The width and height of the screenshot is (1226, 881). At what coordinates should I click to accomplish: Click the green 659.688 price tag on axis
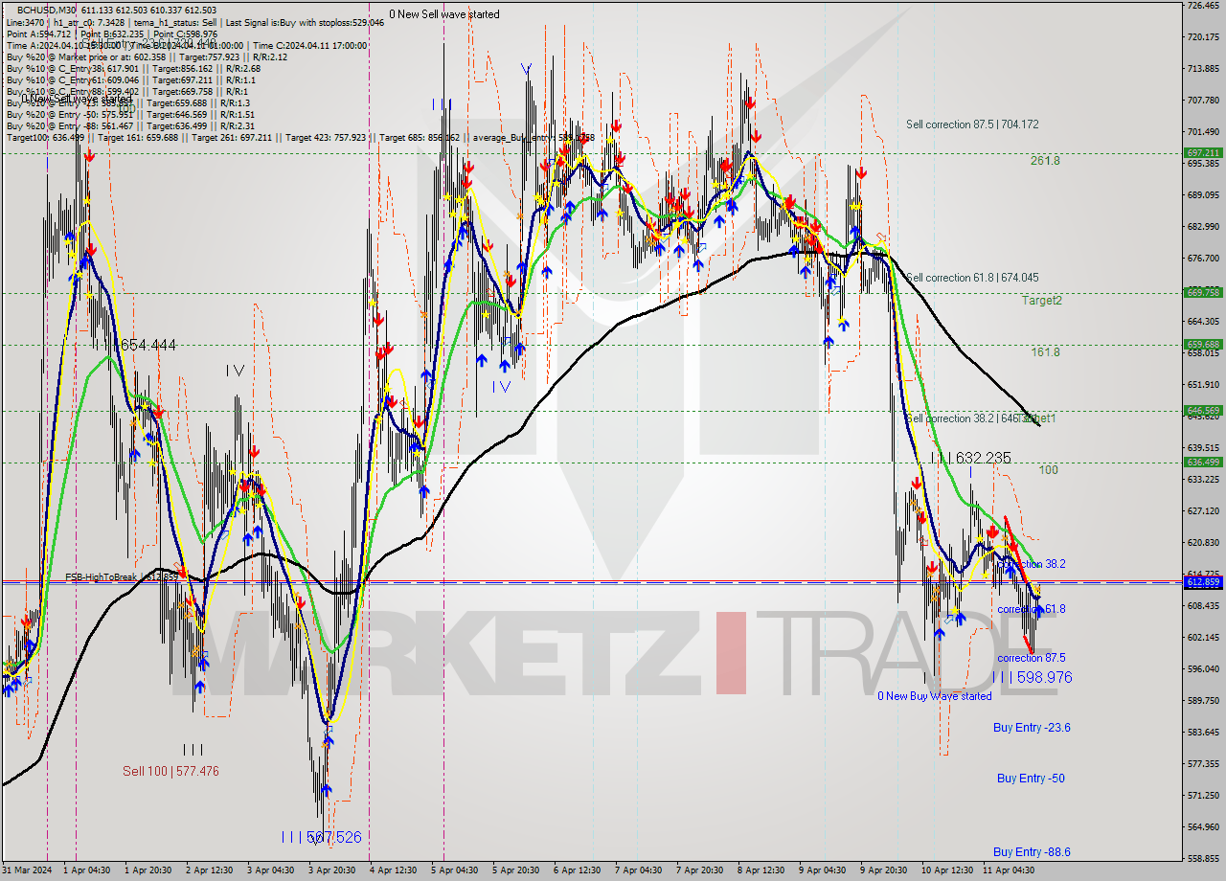tap(1203, 345)
